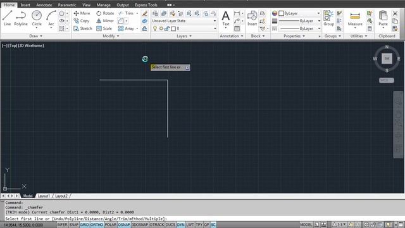Click the Measure utility
The width and height of the screenshot is (405, 228).
(355, 19)
